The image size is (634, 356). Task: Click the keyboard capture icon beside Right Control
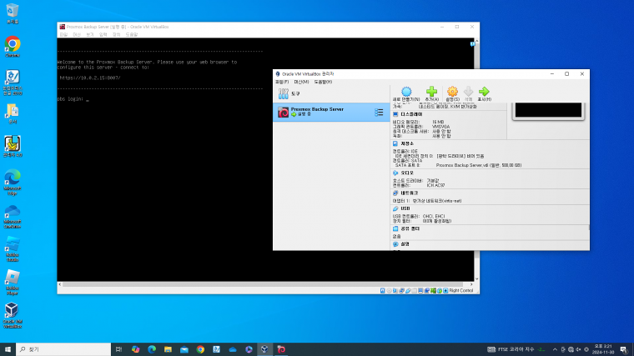[x=445, y=290]
